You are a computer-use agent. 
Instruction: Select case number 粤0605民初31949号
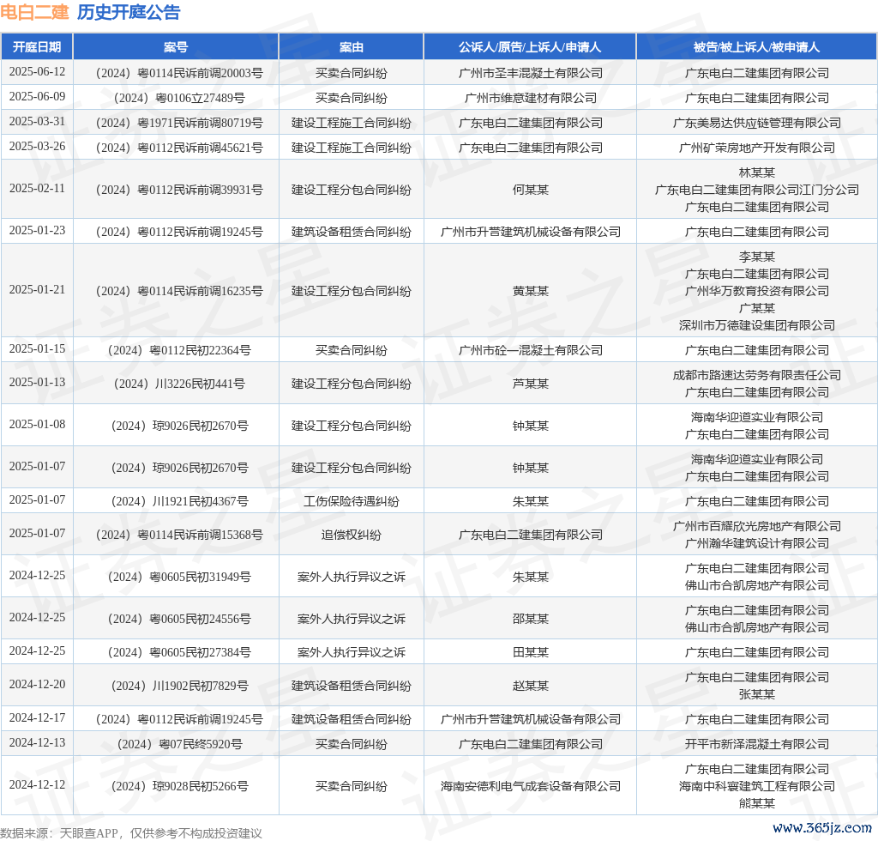tap(179, 577)
